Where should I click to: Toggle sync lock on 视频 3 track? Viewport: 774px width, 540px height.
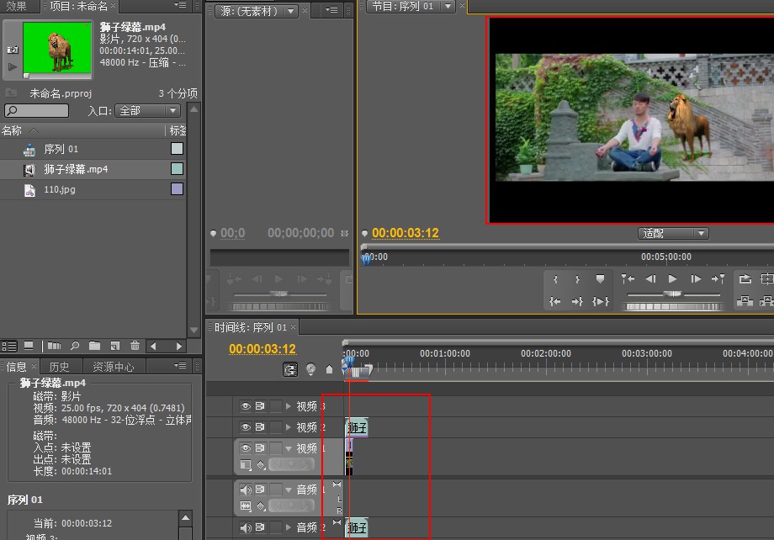tap(260, 406)
